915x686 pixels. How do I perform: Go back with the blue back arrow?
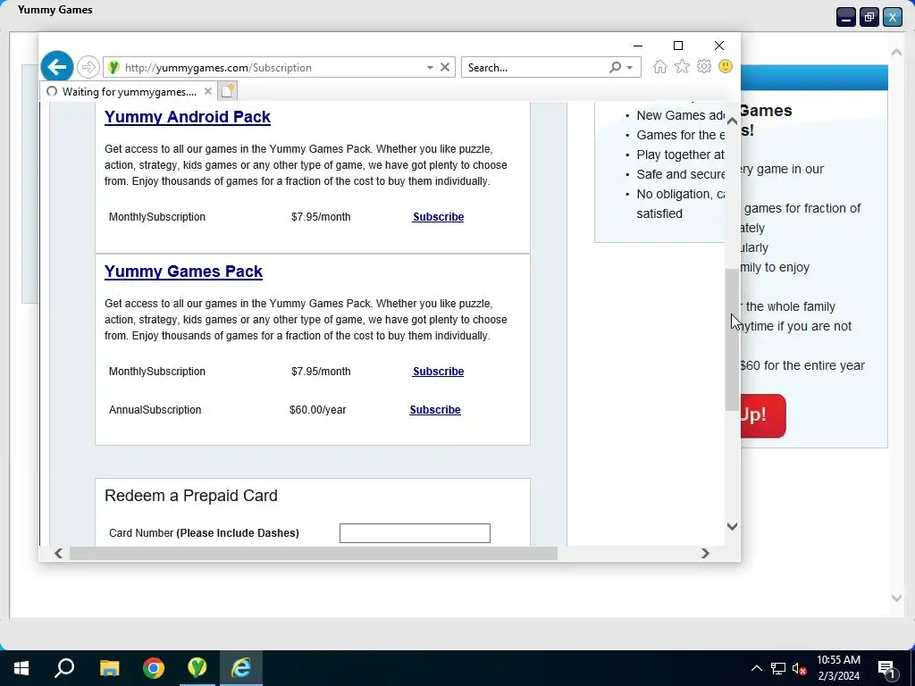[x=56, y=67]
